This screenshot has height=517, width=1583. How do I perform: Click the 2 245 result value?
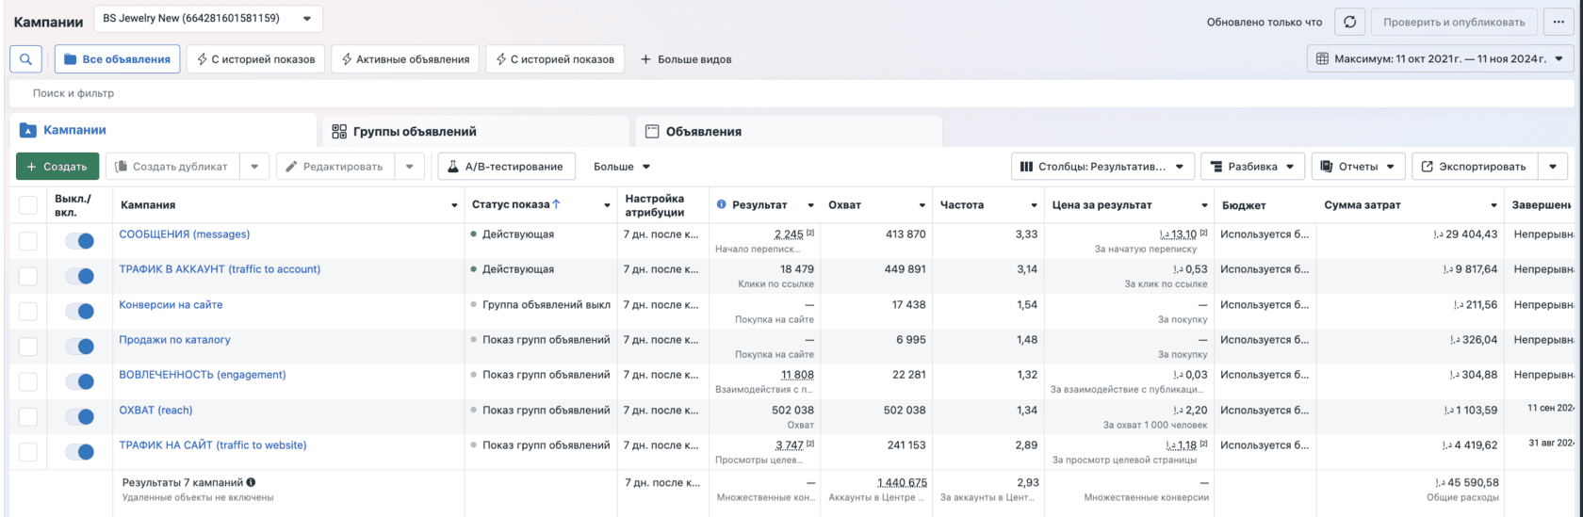tap(789, 234)
